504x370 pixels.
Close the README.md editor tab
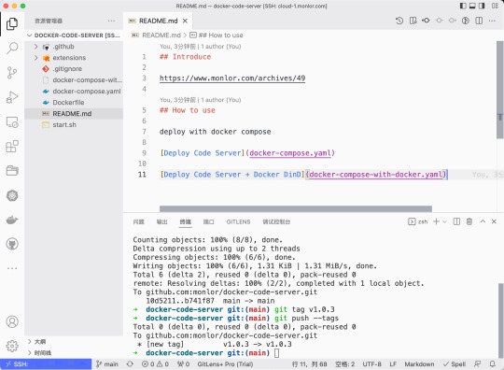[185, 21]
